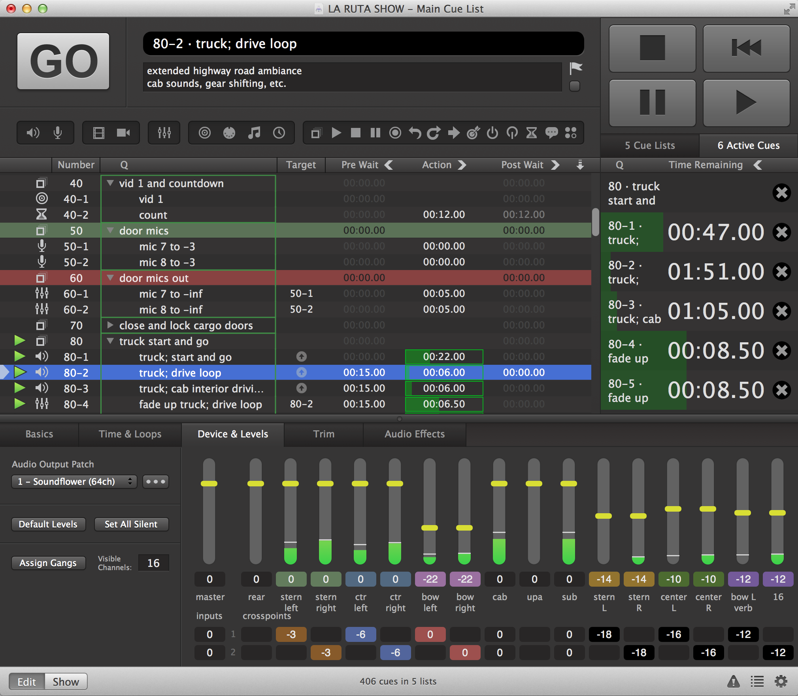Switch to the Audio Effects tab
This screenshot has height=696, width=798.
point(414,434)
